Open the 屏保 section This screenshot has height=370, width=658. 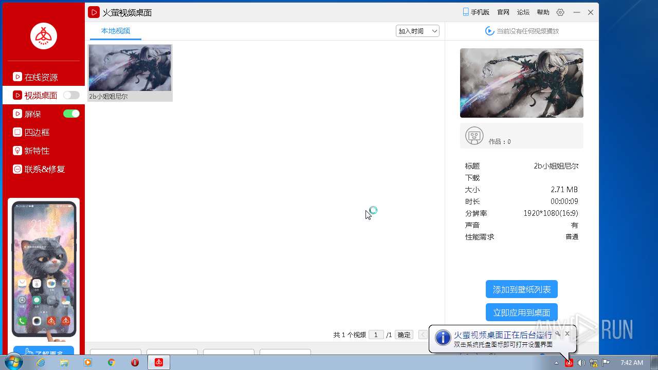click(x=32, y=114)
